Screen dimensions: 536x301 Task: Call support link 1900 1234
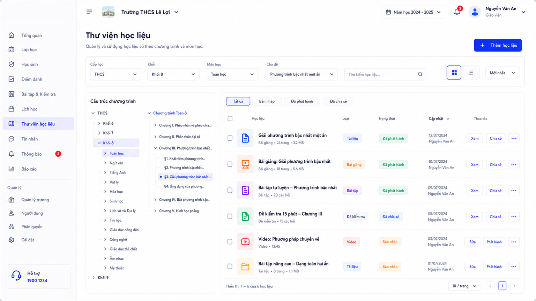point(37,280)
